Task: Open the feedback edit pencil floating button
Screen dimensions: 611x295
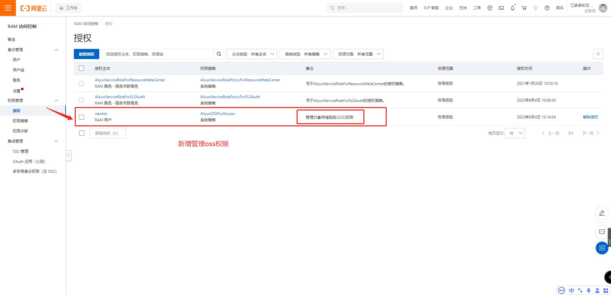Action: pos(602,213)
